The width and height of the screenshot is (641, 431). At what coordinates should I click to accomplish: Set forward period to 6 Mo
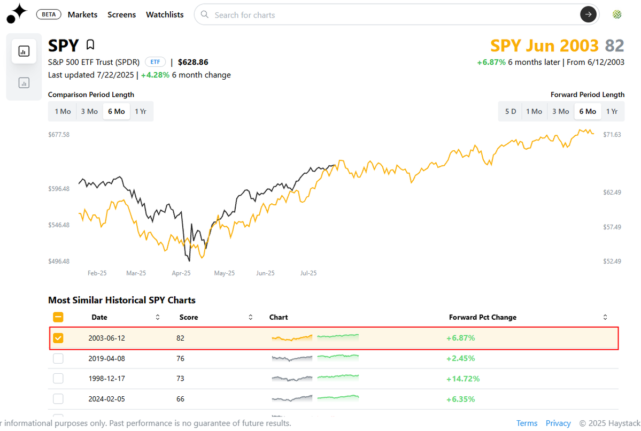[588, 111]
